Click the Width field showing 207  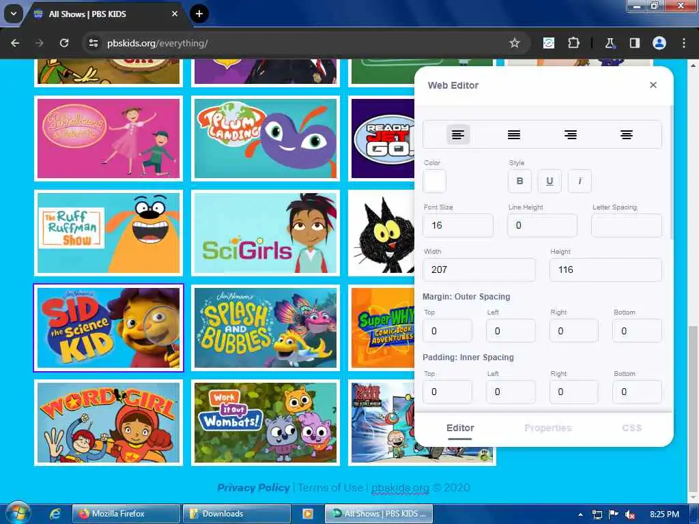(479, 270)
